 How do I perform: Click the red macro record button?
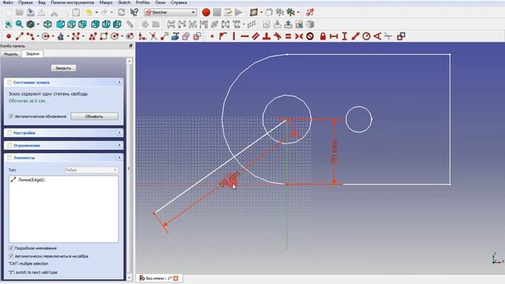click(206, 13)
